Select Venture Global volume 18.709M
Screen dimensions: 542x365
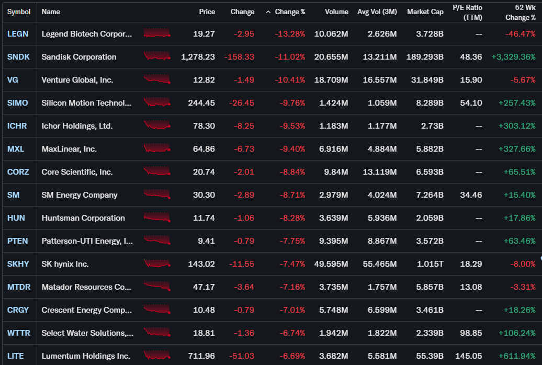coord(331,80)
